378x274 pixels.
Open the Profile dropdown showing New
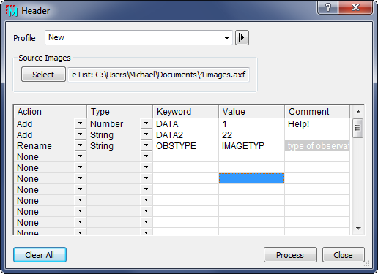(138, 38)
